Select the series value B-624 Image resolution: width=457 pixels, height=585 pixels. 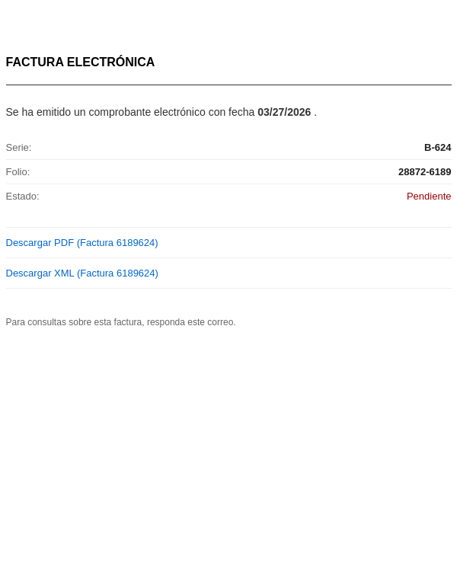[437, 148]
